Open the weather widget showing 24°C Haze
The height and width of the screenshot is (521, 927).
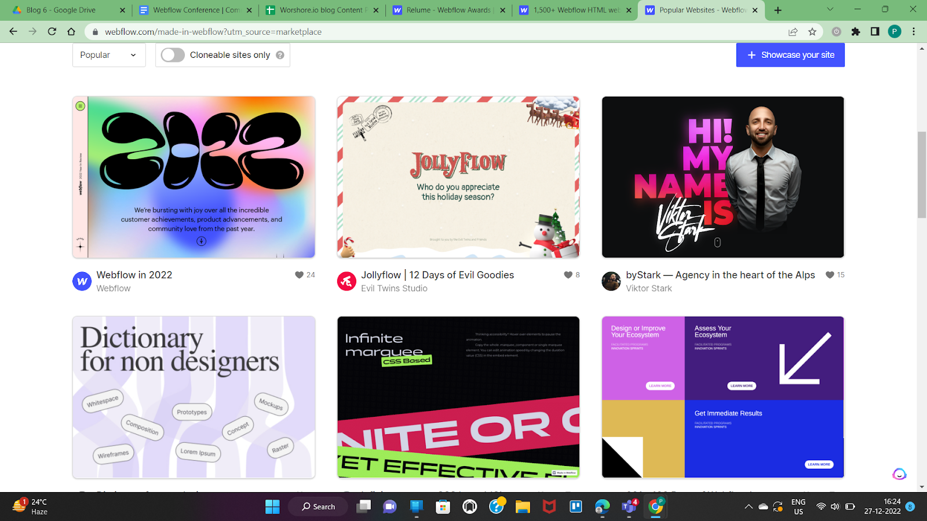(30, 507)
